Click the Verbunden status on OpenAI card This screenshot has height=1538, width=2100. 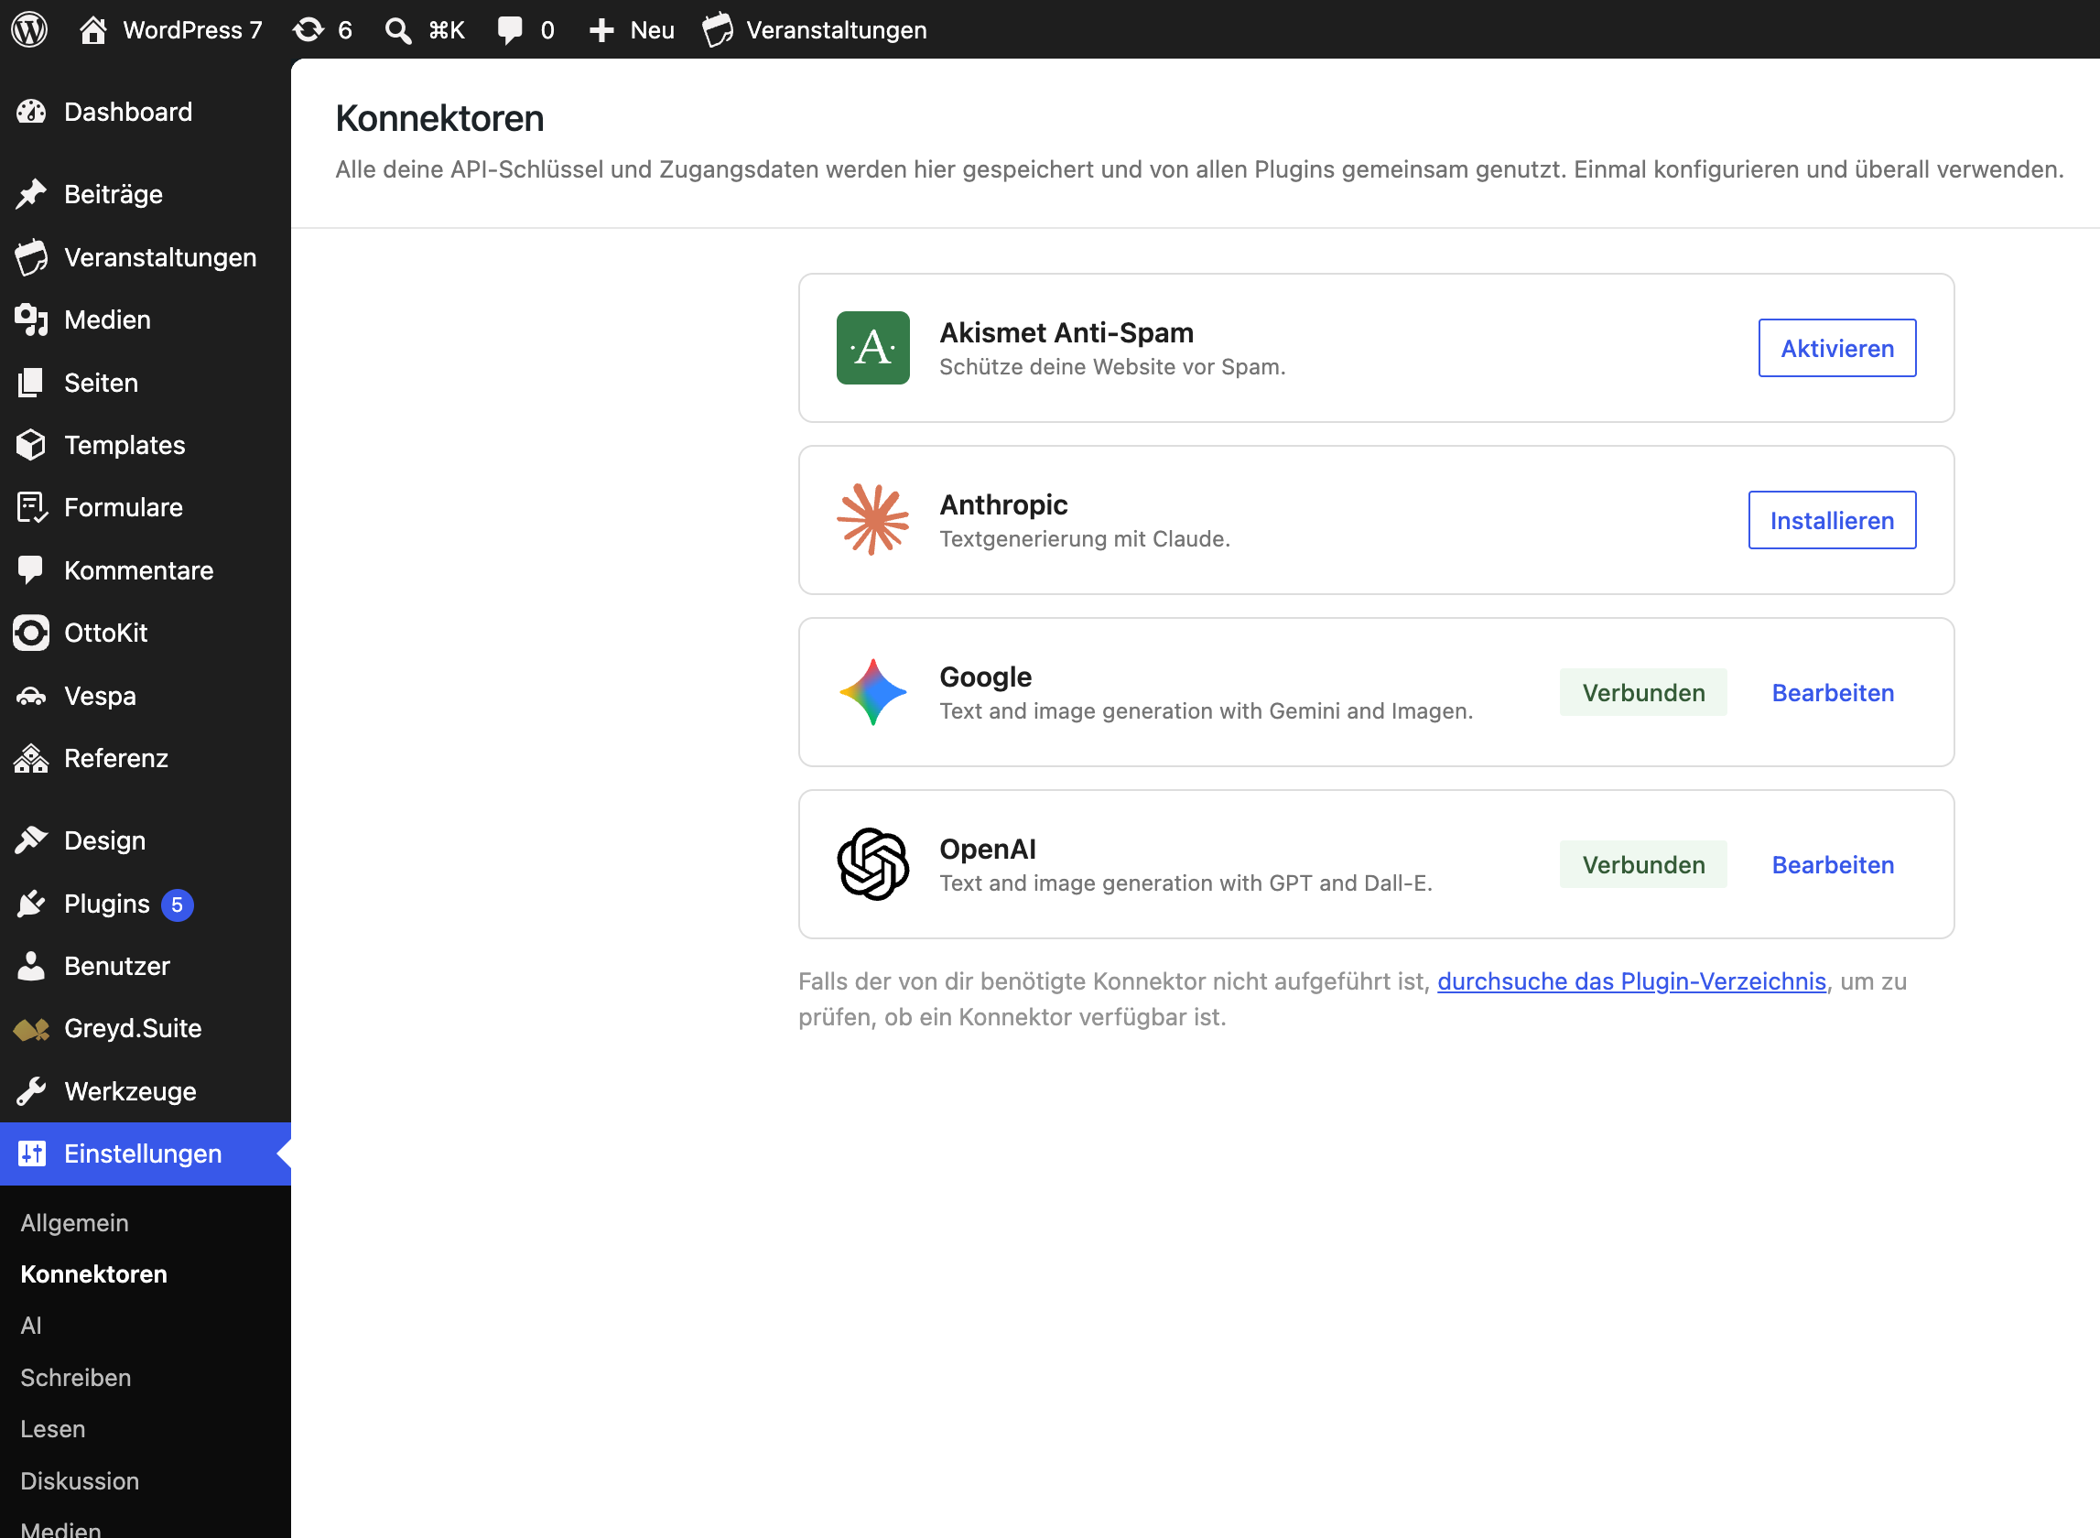click(1643, 865)
